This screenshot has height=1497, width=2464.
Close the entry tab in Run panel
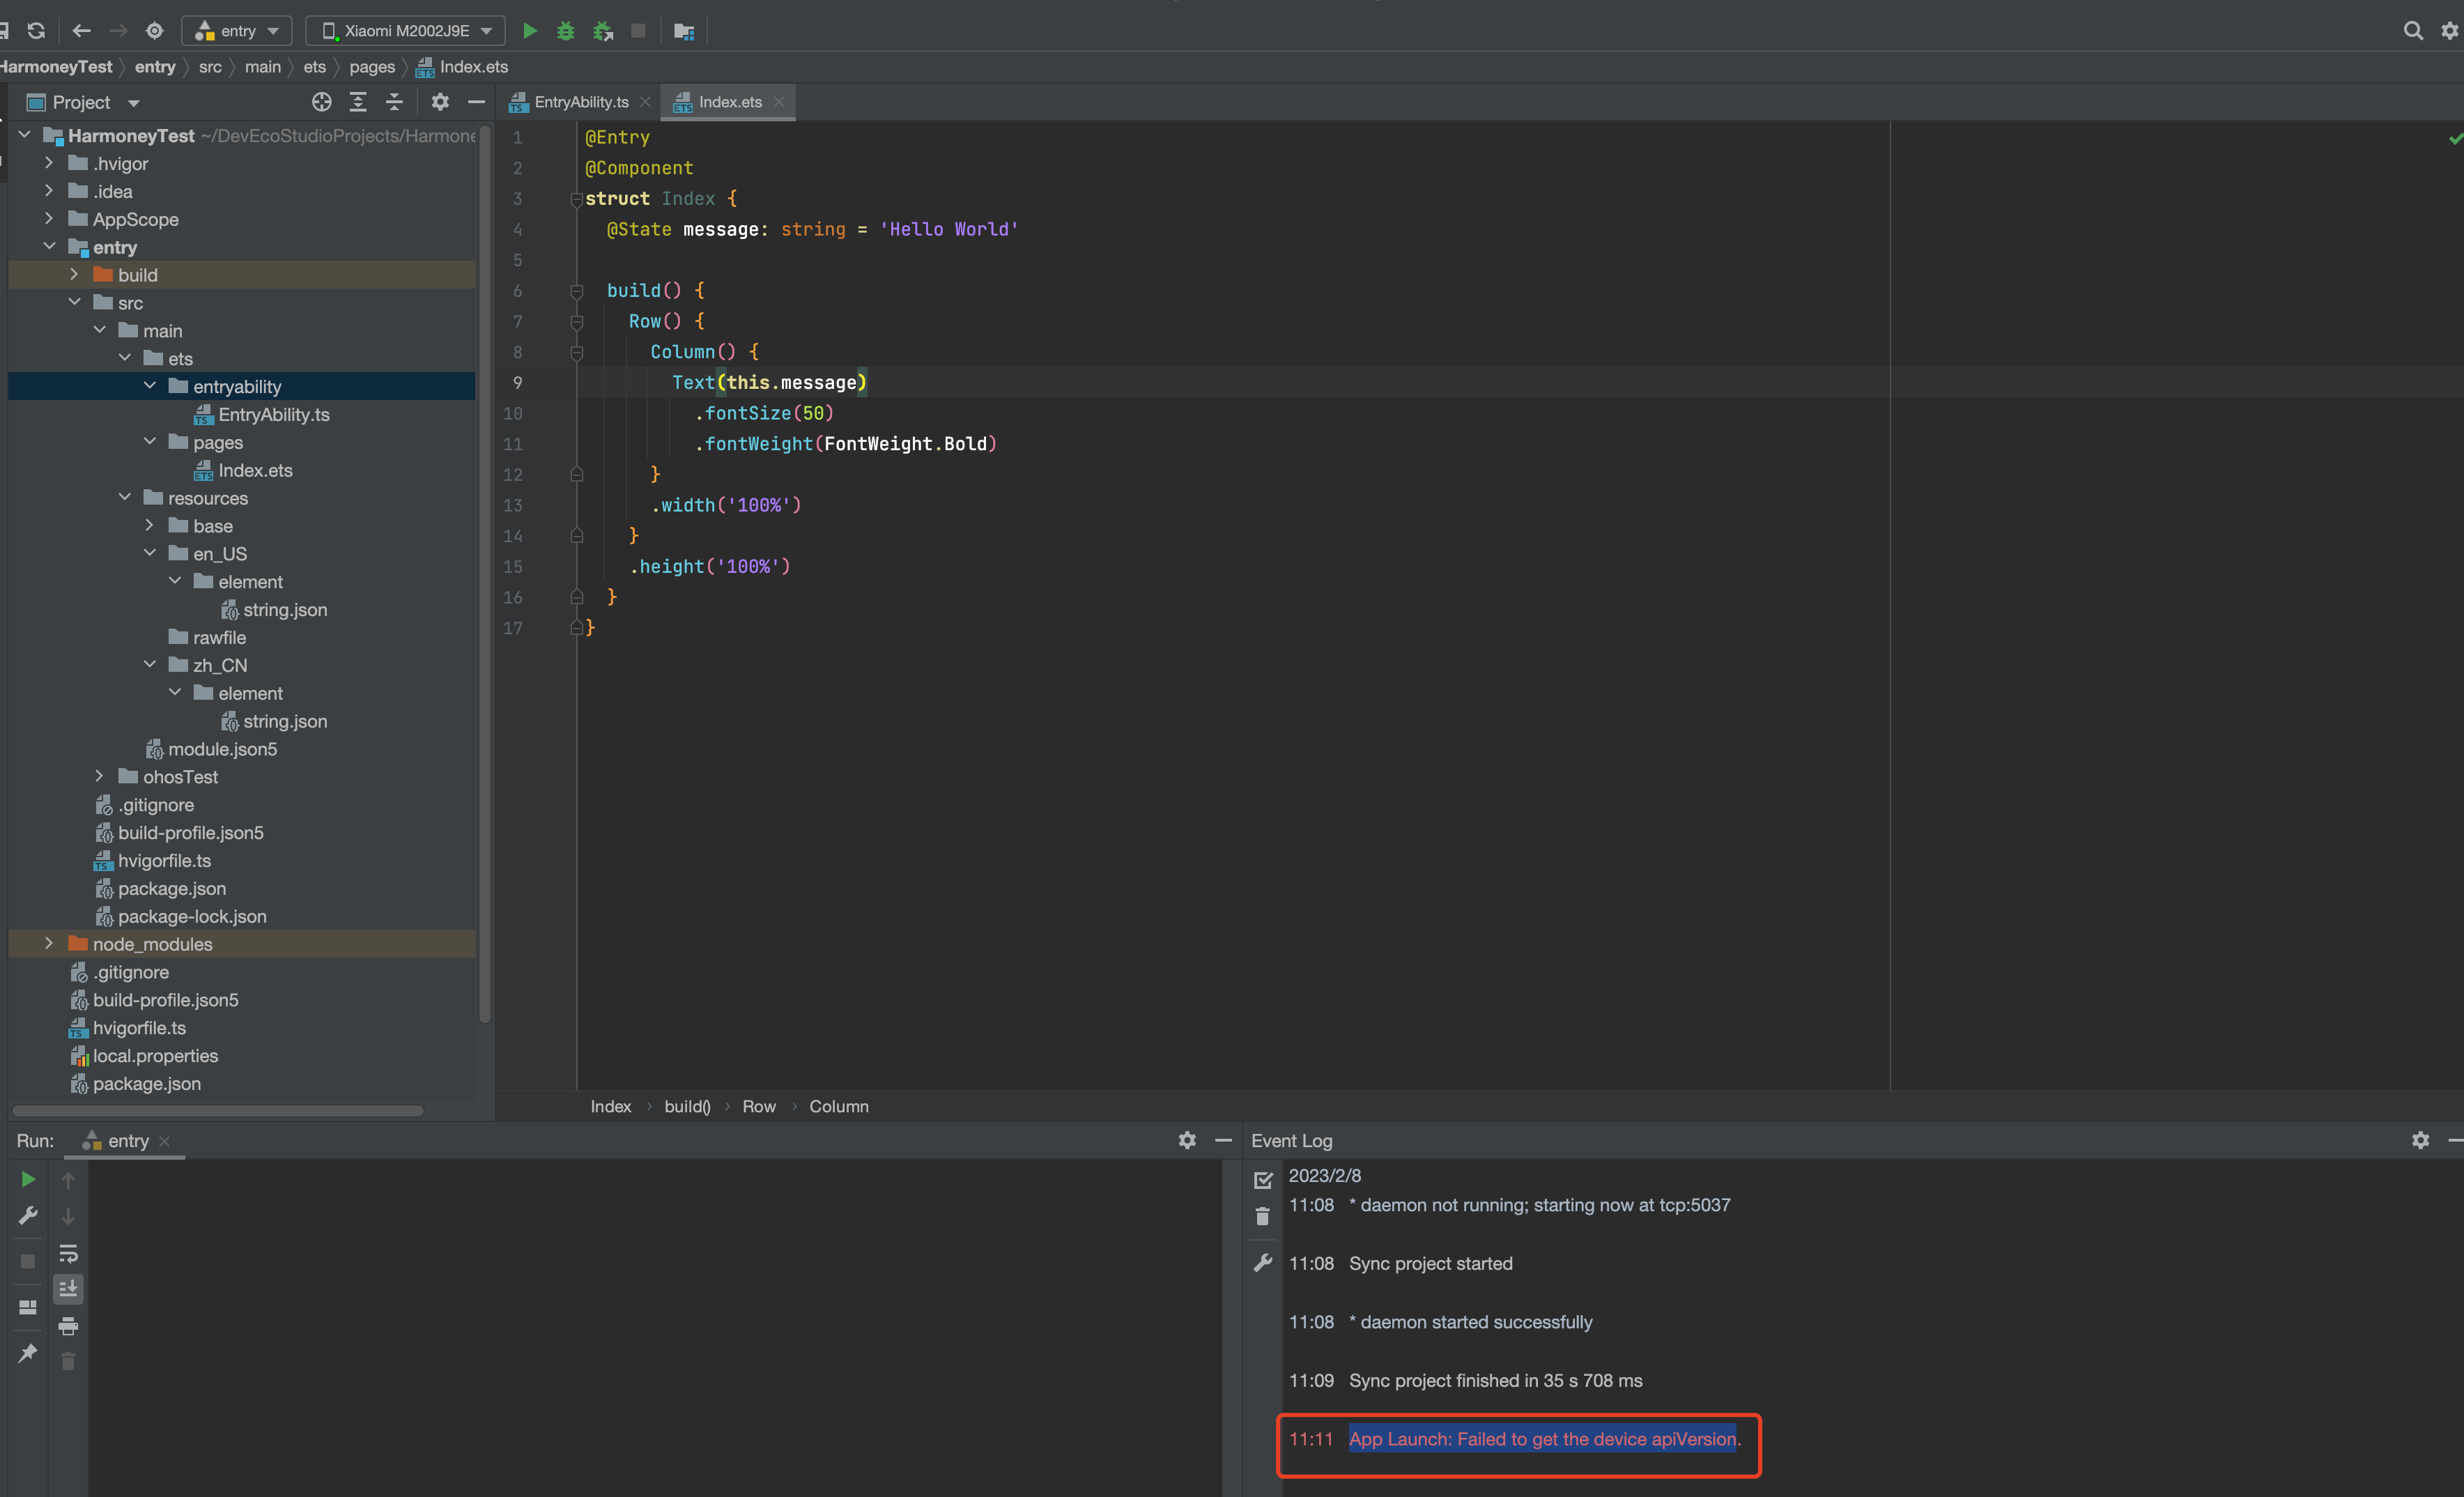pos(165,1141)
